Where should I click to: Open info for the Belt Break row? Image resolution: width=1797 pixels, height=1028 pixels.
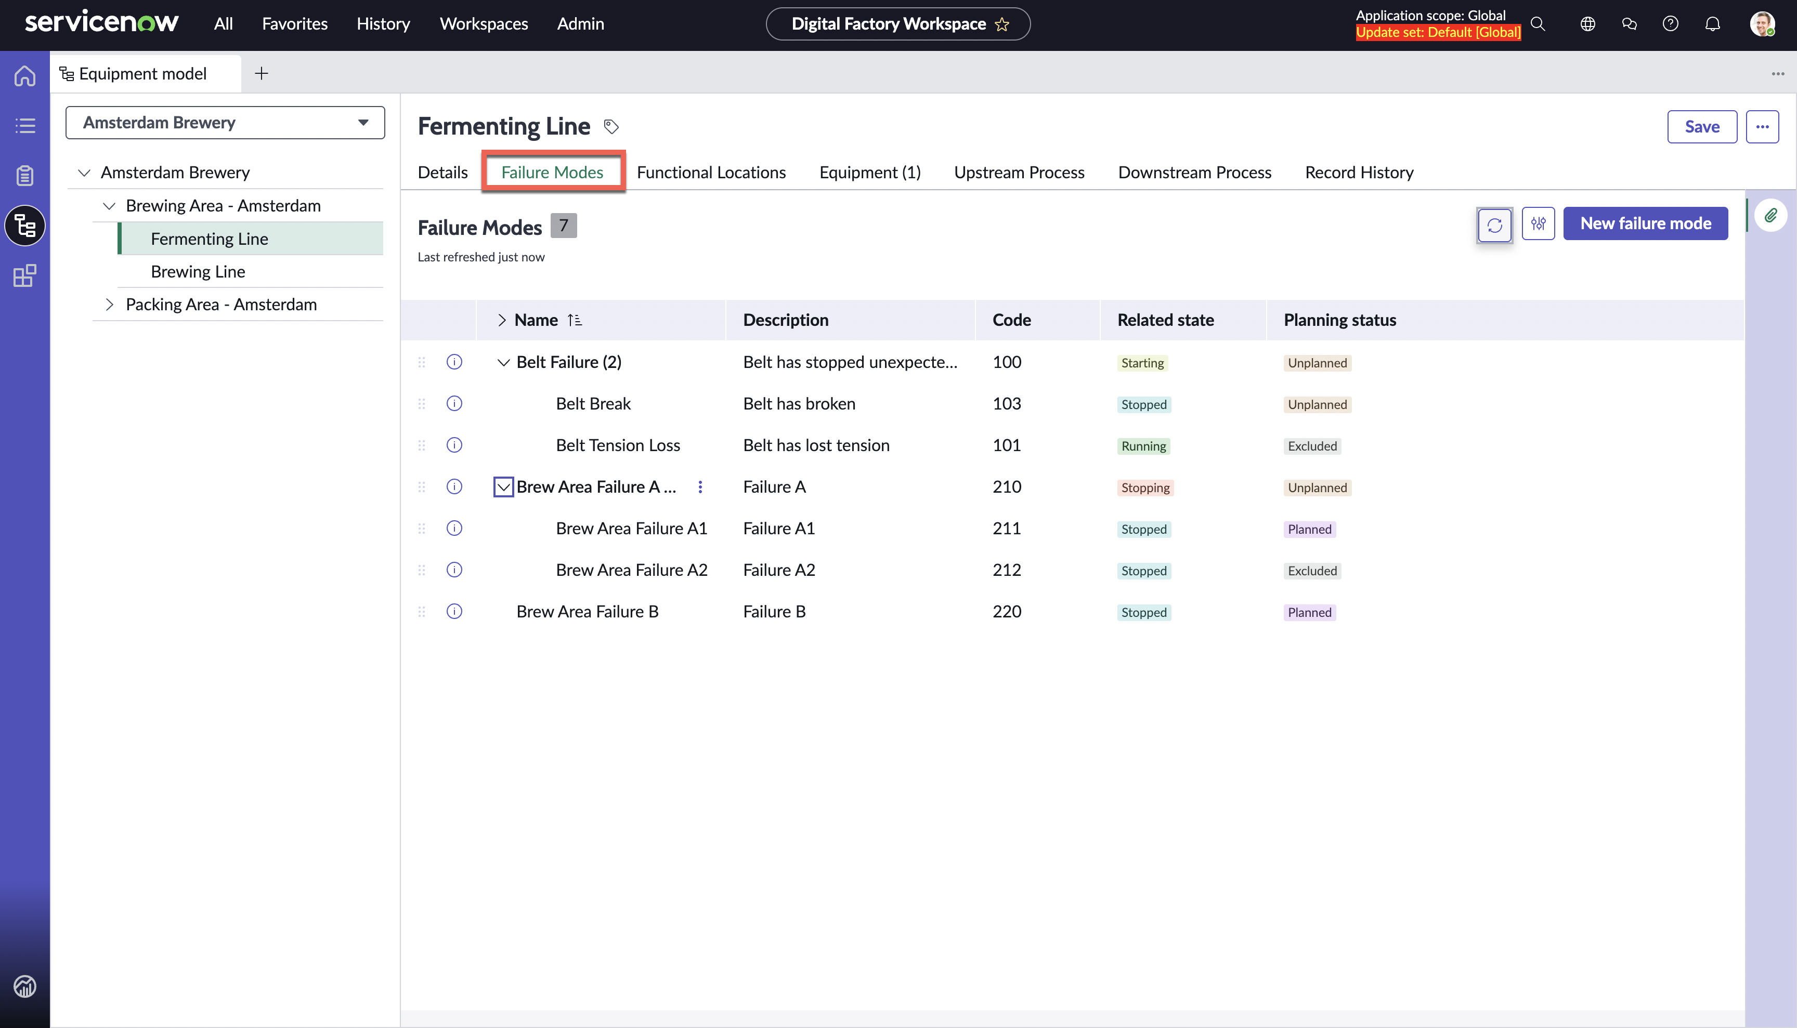454,404
